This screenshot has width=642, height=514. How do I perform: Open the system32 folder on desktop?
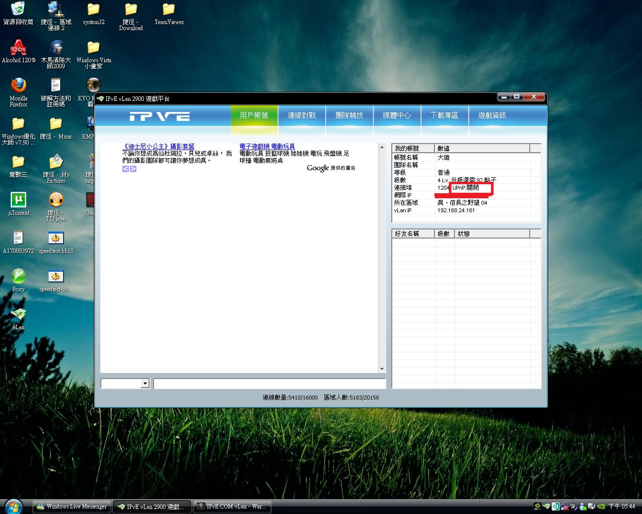tap(93, 14)
